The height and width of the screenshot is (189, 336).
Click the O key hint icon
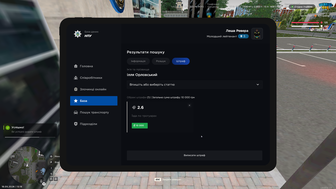[x=51, y=156]
